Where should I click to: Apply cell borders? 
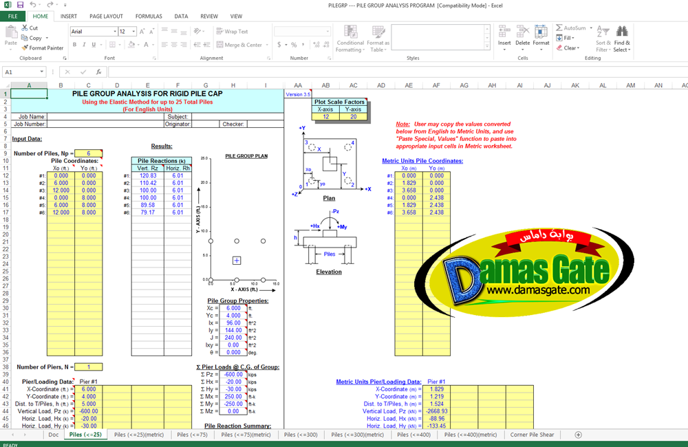[112, 45]
